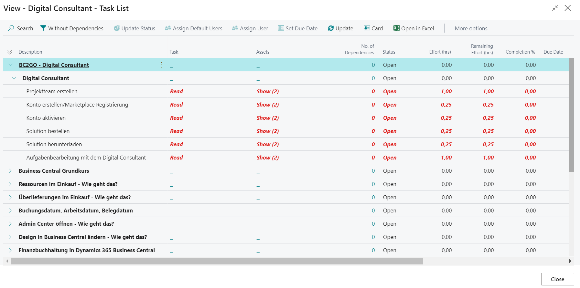Image resolution: width=580 pixels, height=288 pixels.
Task: Collapse all rows via header chevron
Action: click(10, 52)
